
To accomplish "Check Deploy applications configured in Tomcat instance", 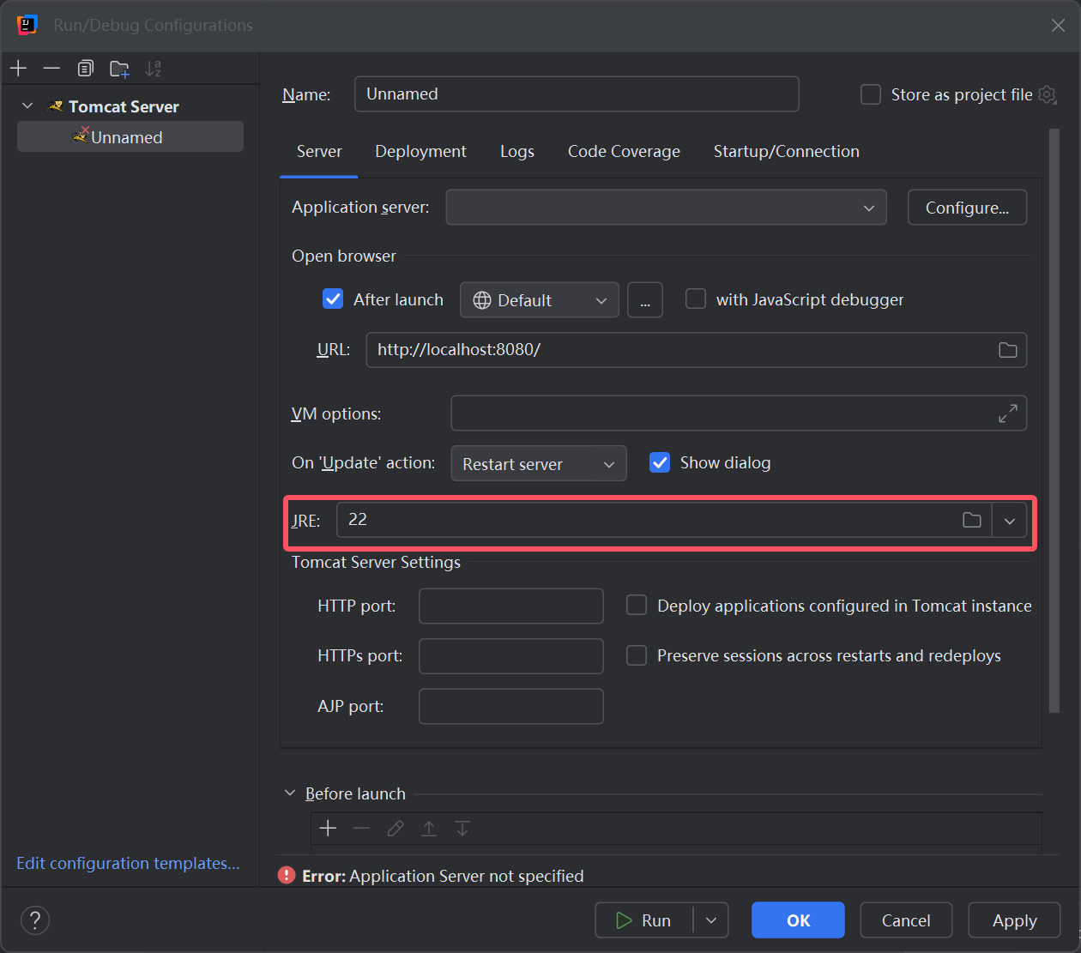I will [637, 606].
